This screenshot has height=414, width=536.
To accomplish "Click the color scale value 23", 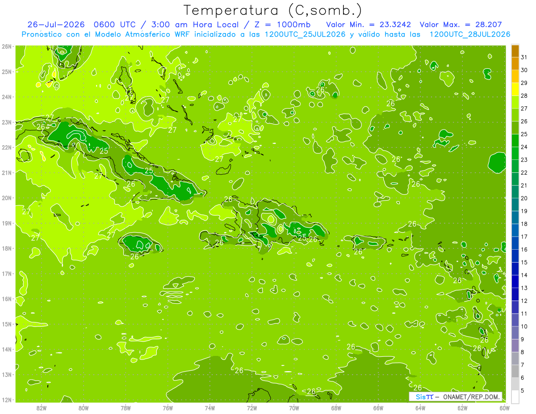I will (x=524, y=160).
